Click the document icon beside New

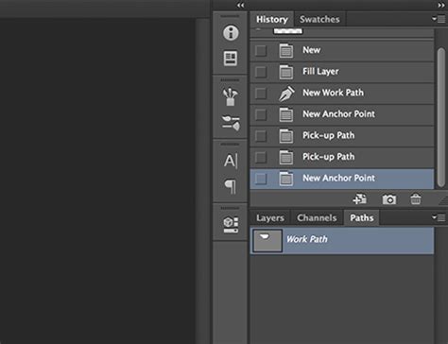pos(285,50)
